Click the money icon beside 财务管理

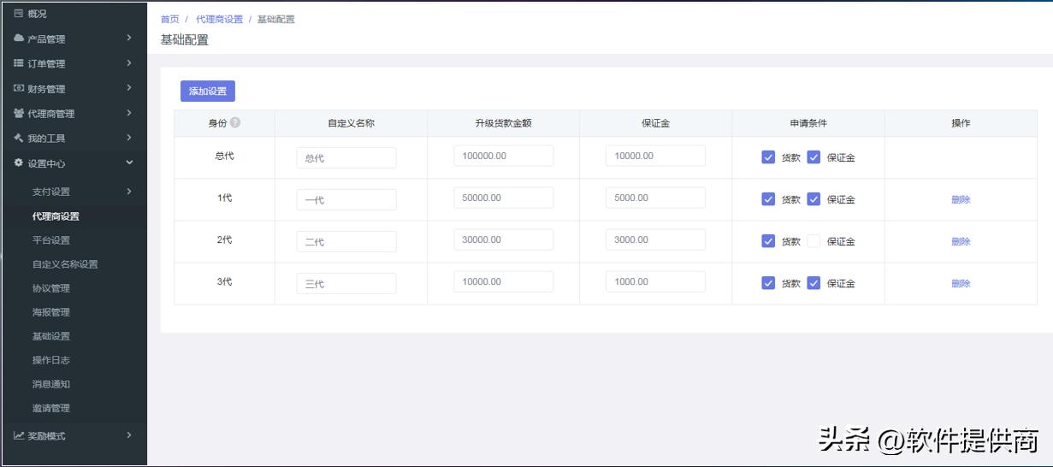click(19, 88)
